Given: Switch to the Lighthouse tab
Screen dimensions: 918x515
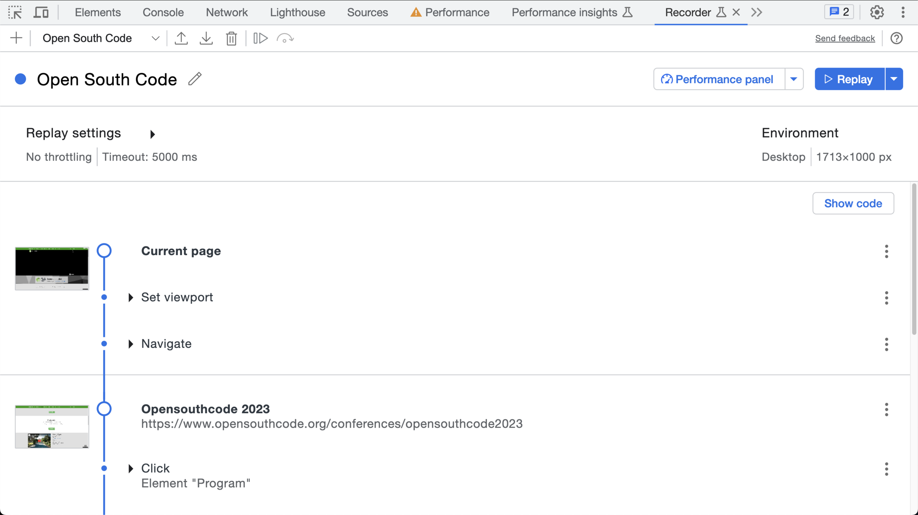Looking at the screenshot, I should click(x=297, y=12).
